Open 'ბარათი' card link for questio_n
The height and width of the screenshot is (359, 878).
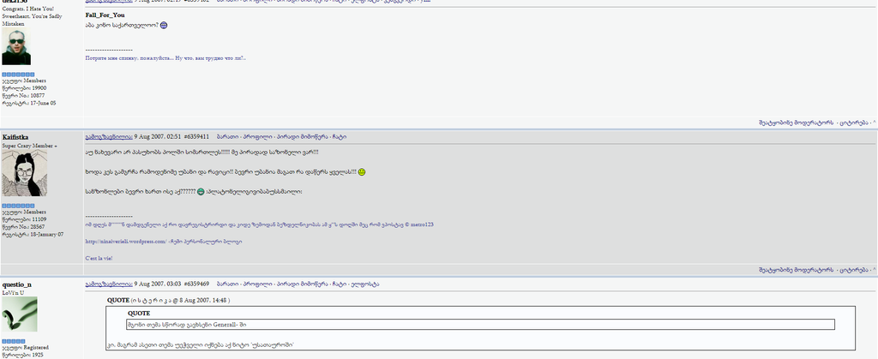pyautogui.click(x=226, y=284)
